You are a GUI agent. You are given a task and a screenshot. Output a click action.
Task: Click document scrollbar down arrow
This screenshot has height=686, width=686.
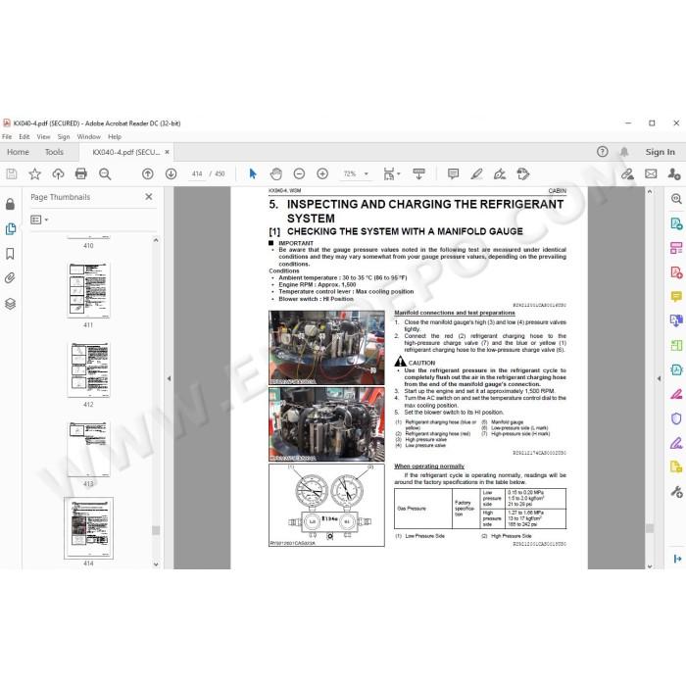650,565
